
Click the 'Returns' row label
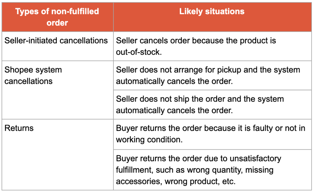click(19, 128)
